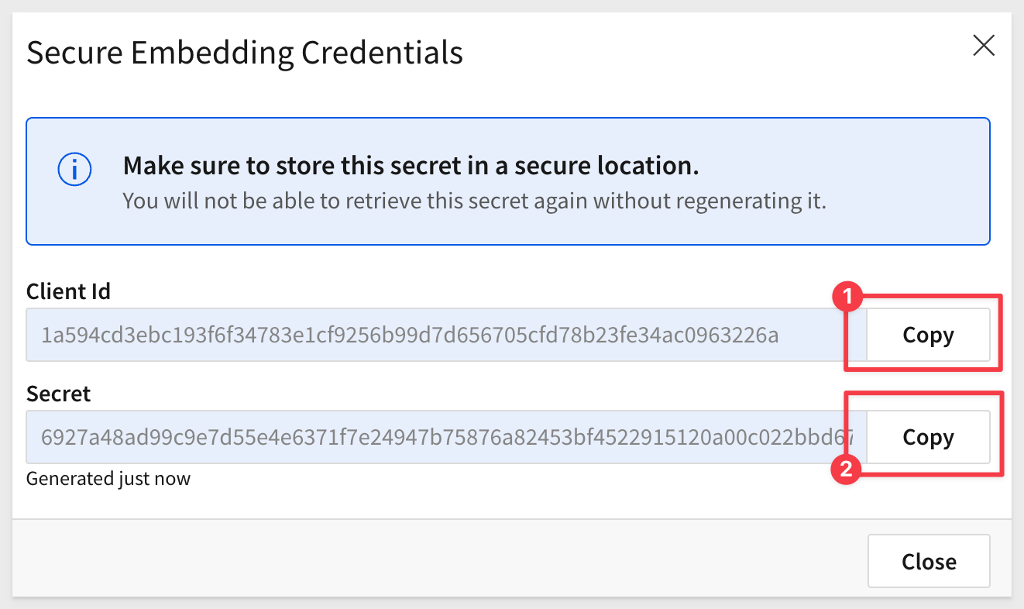Click the blue info circle icon
Screen dimensions: 1024x609
tap(74, 169)
